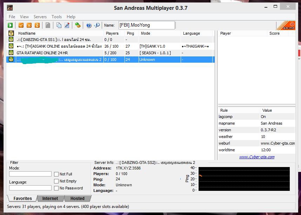301x215 pixels.
Task: Click the Server Properties pencil icon
Action: (67, 25)
